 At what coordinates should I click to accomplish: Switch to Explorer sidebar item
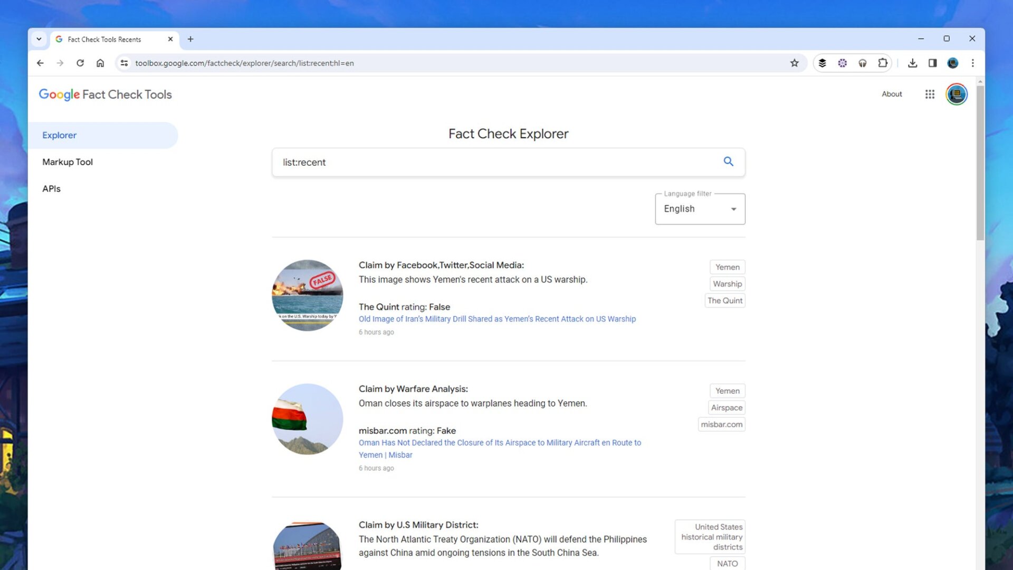pyautogui.click(x=60, y=135)
